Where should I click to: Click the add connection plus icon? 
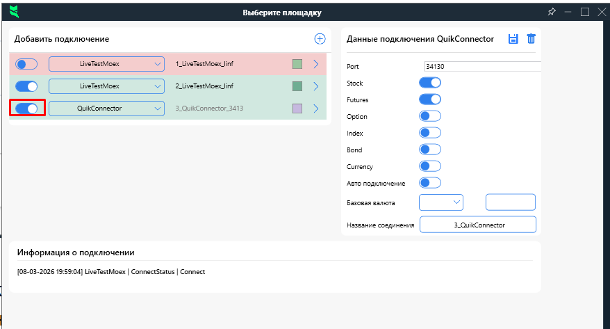(320, 39)
